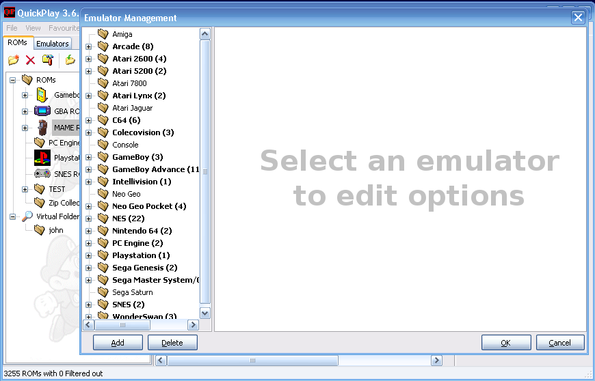Click the Gameboy handheld icon in ROMs tree
Image resolution: width=595 pixels, height=381 pixels.
pos(42,95)
